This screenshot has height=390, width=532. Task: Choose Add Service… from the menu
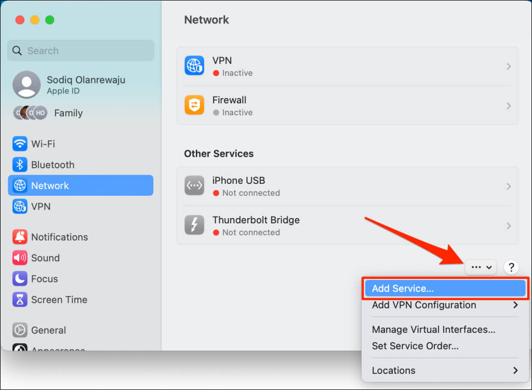point(445,288)
